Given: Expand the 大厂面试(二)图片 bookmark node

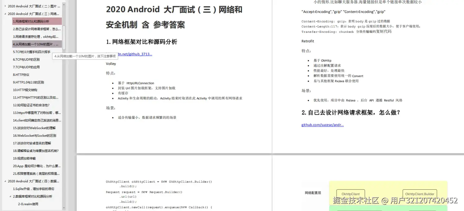Looking at the screenshot, I should pyautogui.click(x=5, y=6).
